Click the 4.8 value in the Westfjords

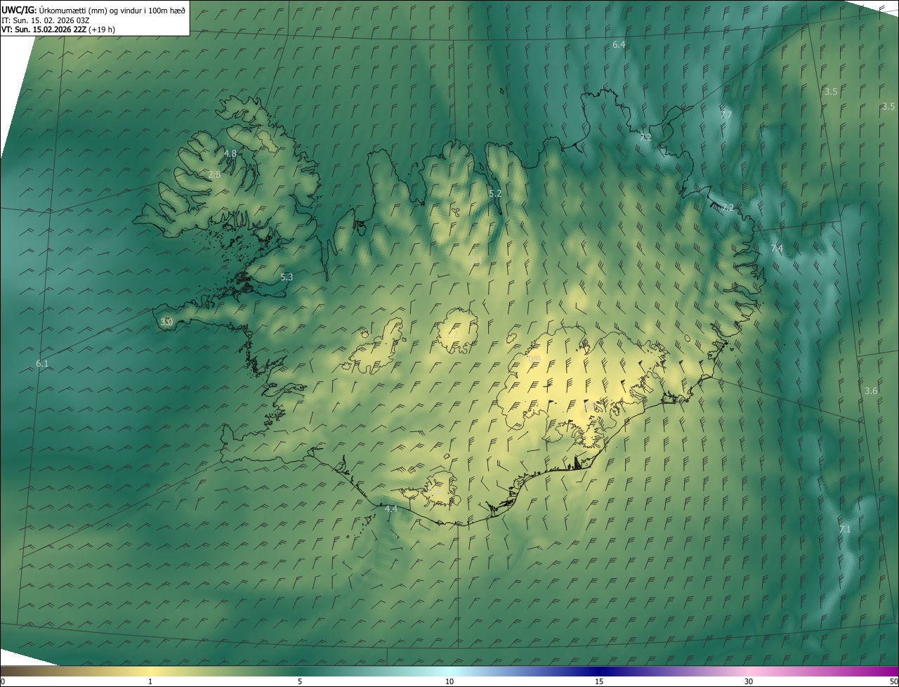tap(230, 153)
